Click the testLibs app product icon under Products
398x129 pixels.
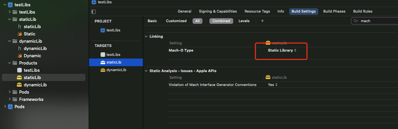click(x=20, y=70)
